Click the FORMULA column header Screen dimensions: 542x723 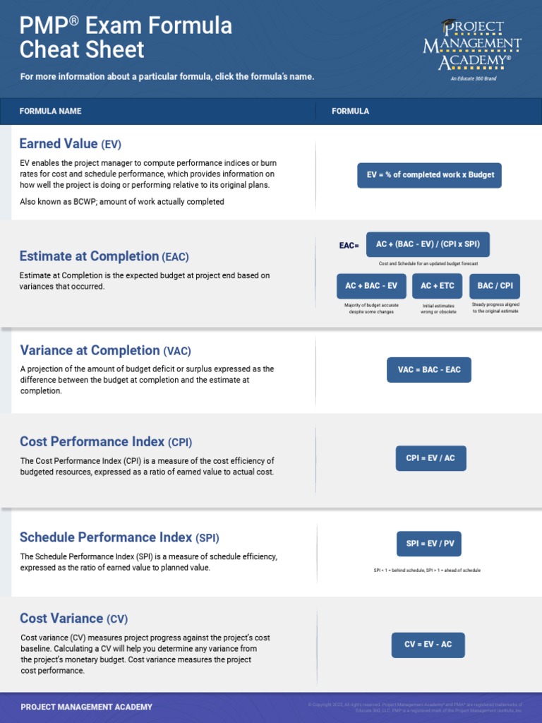[x=350, y=112]
